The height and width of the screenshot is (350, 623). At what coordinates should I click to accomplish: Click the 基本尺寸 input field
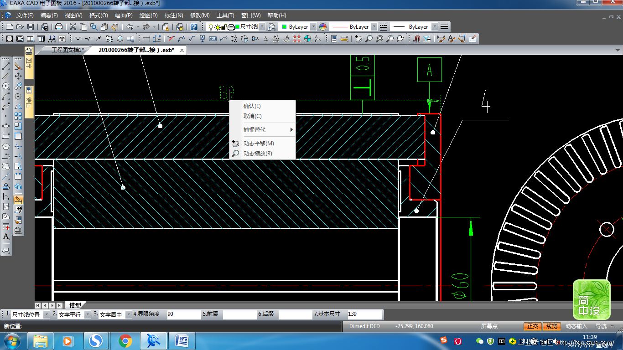[364, 314]
